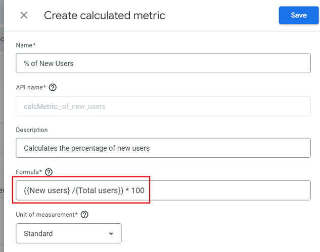
Task: Close the Create calculated metric panel
Action: point(24,15)
